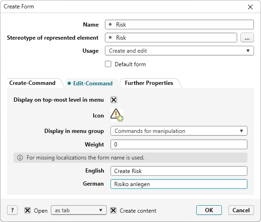Open the Further Properties tab
Image resolution: width=261 pixels, height=222 pixels.
pos(149,83)
